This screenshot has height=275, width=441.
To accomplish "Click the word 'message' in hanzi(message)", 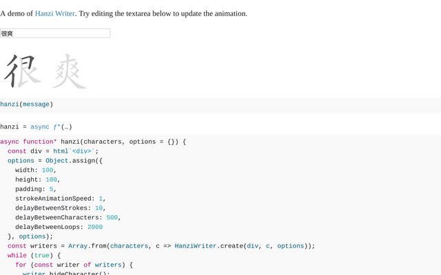I will tap(36, 104).
